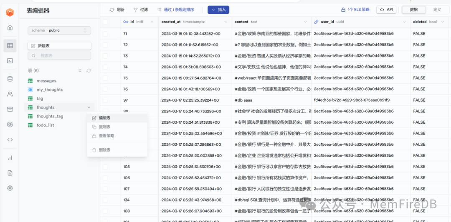Open the schema public dropdown
The width and height of the screenshot is (451, 222).
coord(59,30)
